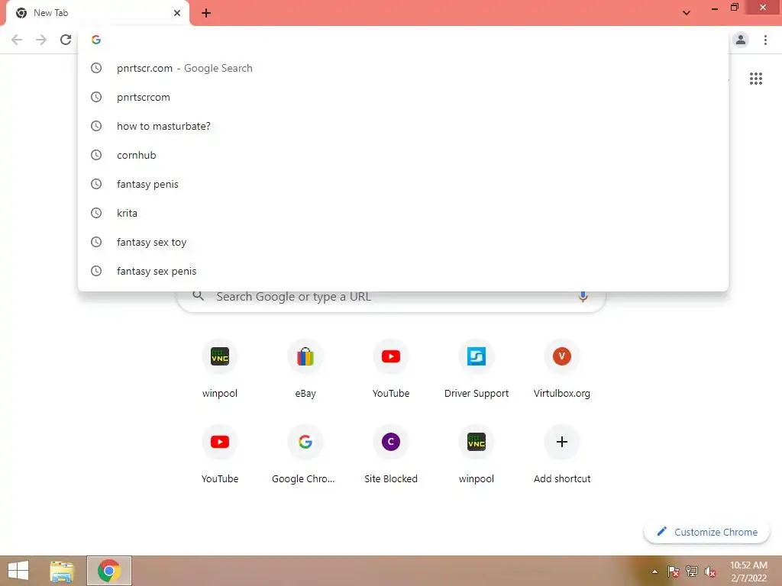Click the back navigation arrow
The height and width of the screenshot is (586, 782).
coord(17,40)
